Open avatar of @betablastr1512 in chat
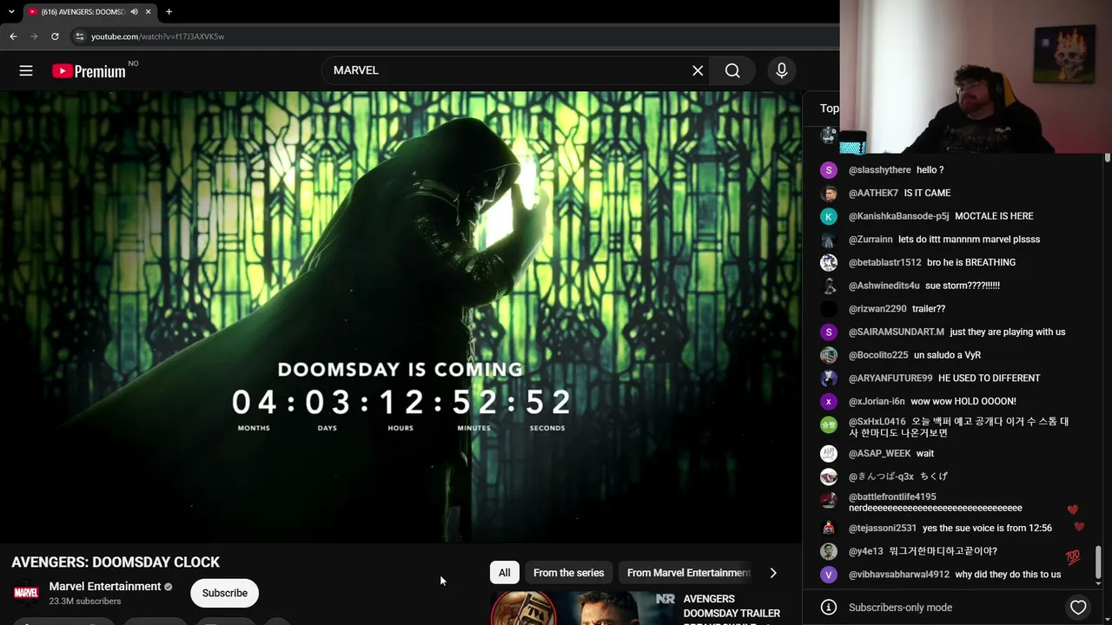The width and height of the screenshot is (1112, 625). [x=829, y=262]
